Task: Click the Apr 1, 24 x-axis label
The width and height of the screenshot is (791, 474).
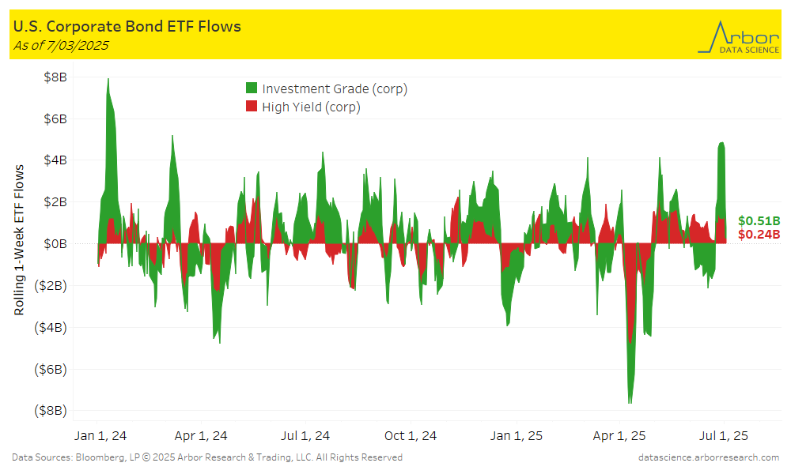Action: click(x=201, y=435)
